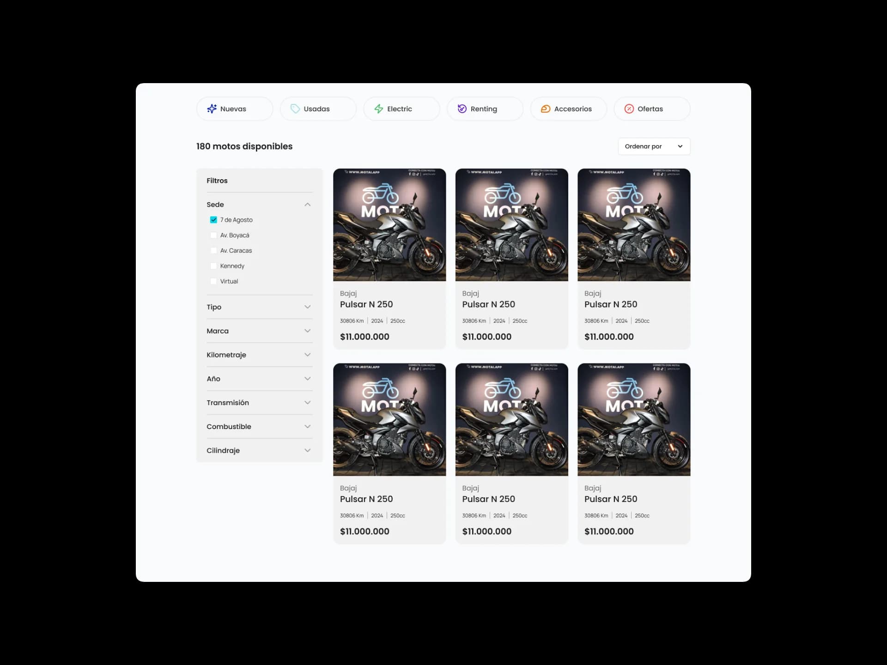
Task: Click the "Filtros" panel title
Action: 217,181
